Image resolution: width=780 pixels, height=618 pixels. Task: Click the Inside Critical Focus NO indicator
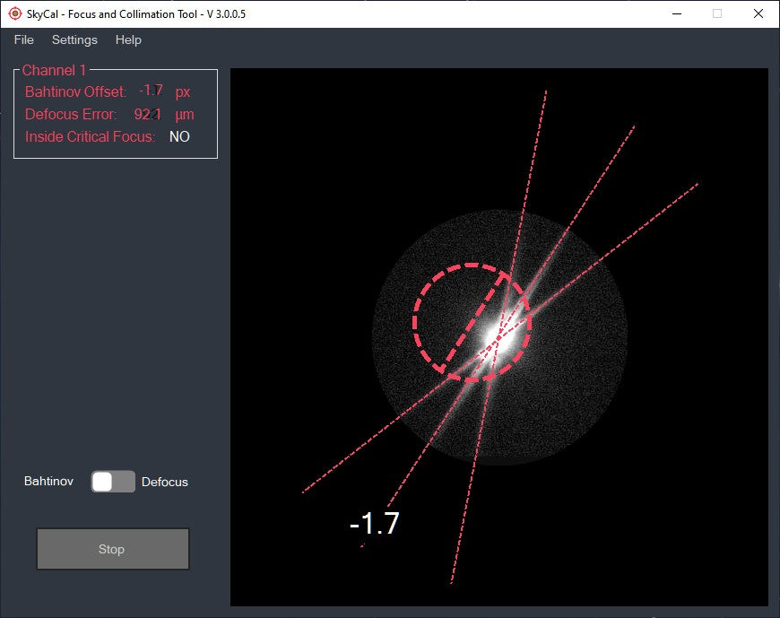pyautogui.click(x=179, y=136)
